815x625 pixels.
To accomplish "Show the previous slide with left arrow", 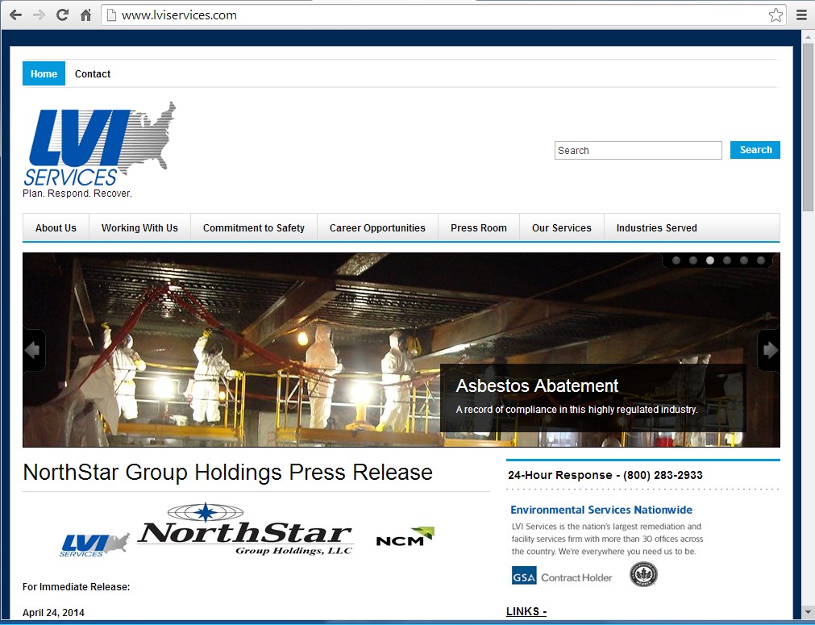I will 33,350.
